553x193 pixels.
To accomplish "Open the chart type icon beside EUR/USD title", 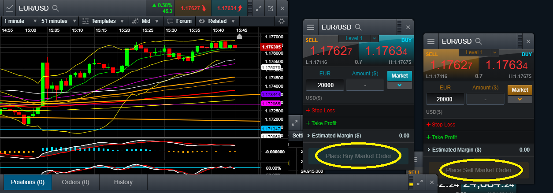I will point(9,8).
